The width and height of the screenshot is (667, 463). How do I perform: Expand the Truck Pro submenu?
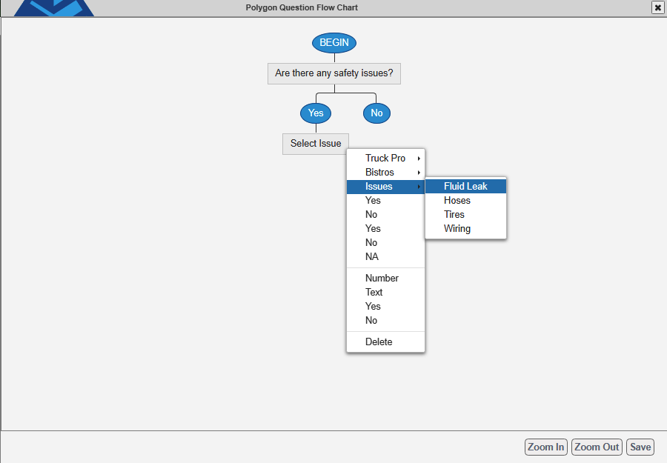(385, 158)
